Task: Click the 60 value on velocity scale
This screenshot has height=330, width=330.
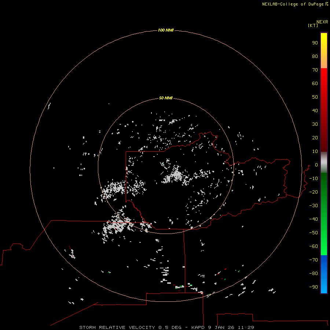Action: point(315,83)
